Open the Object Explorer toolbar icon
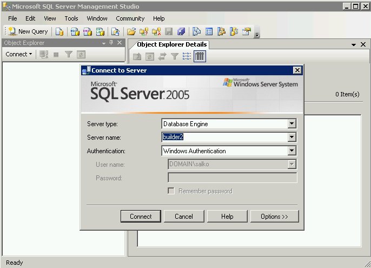371x268 pixels. (x=222, y=31)
